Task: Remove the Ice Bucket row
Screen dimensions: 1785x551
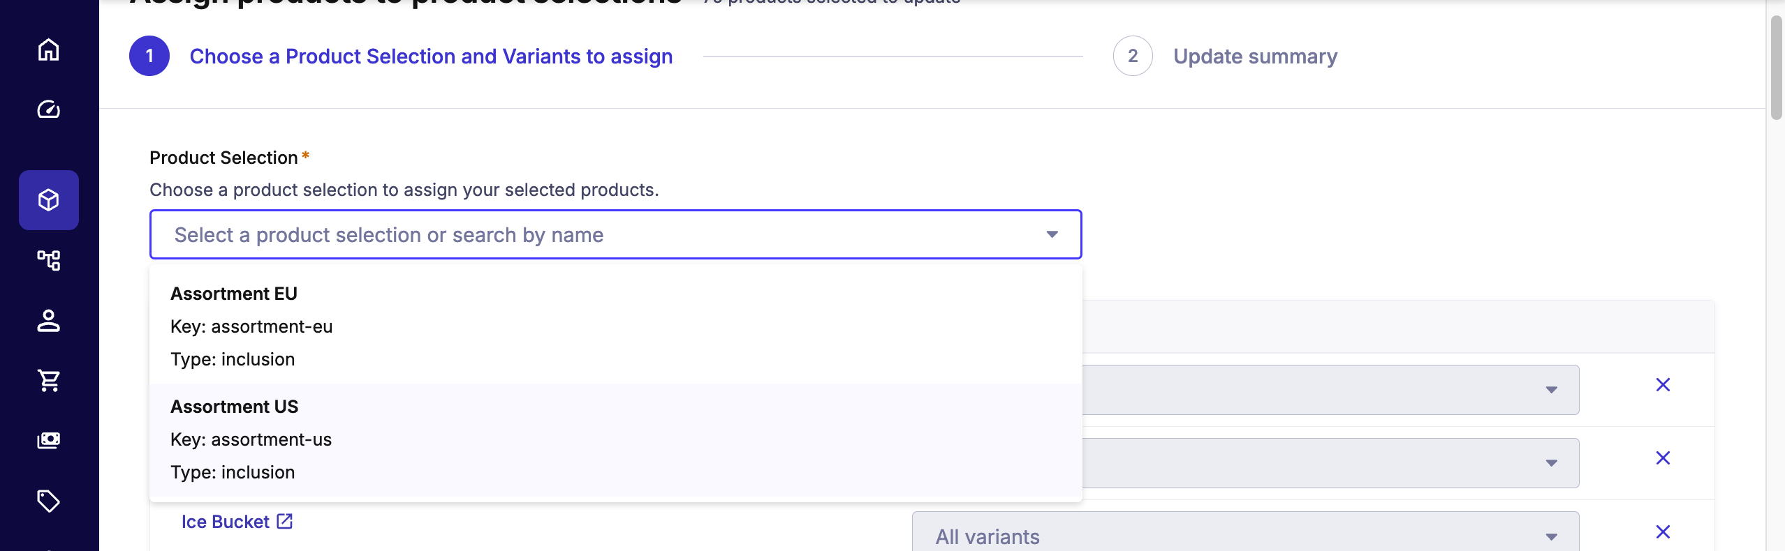Action: point(1663,532)
